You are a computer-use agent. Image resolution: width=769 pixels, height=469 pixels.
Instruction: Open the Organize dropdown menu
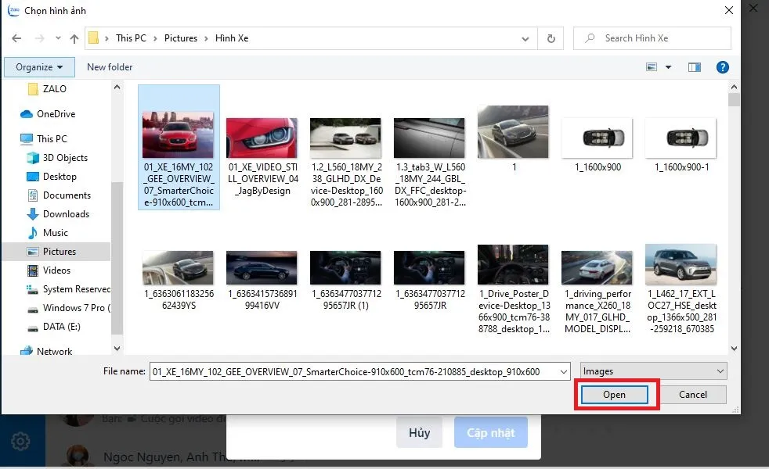coord(39,67)
